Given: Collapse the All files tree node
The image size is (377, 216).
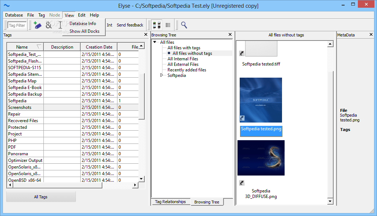Looking at the screenshot, I should coord(155,42).
